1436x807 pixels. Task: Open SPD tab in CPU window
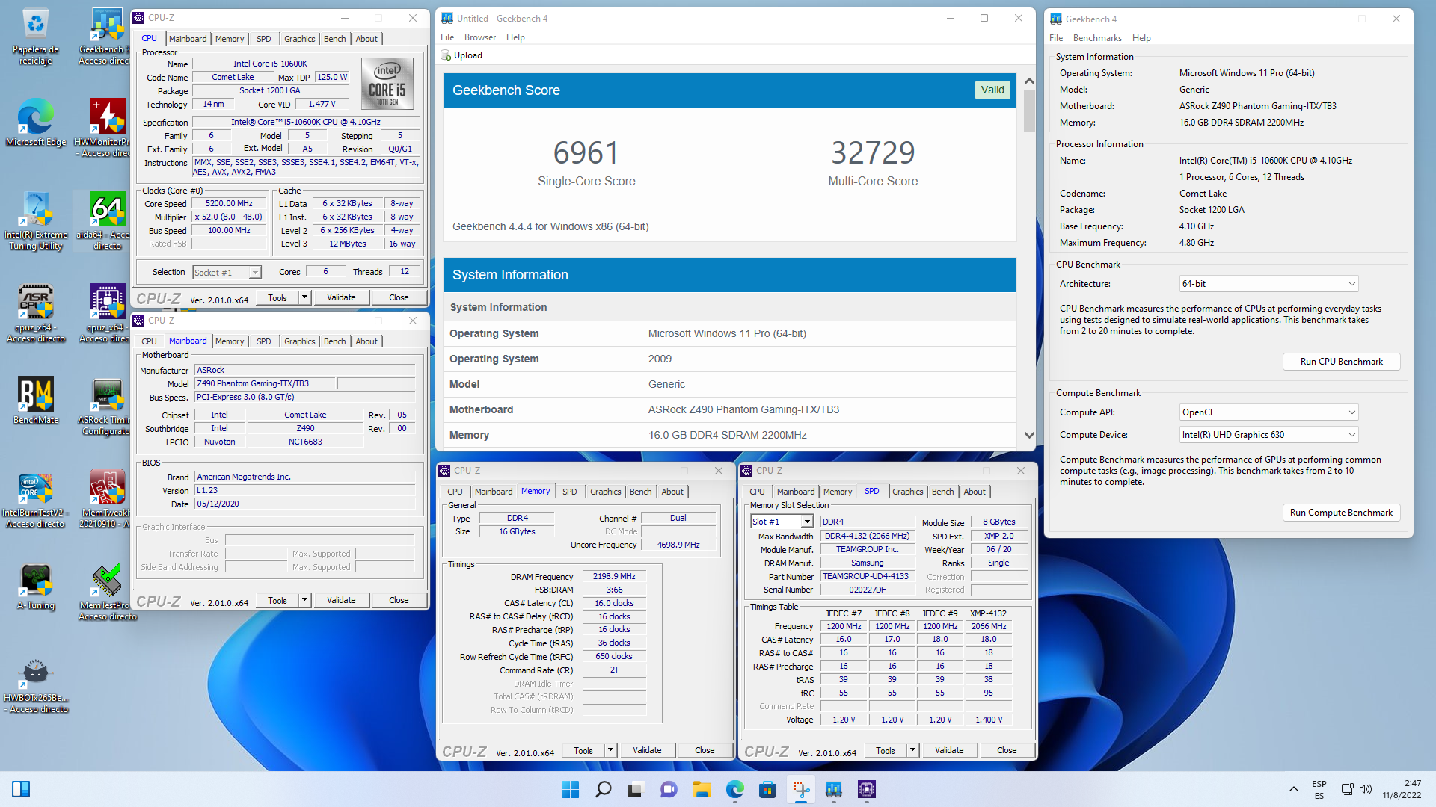[x=263, y=39]
